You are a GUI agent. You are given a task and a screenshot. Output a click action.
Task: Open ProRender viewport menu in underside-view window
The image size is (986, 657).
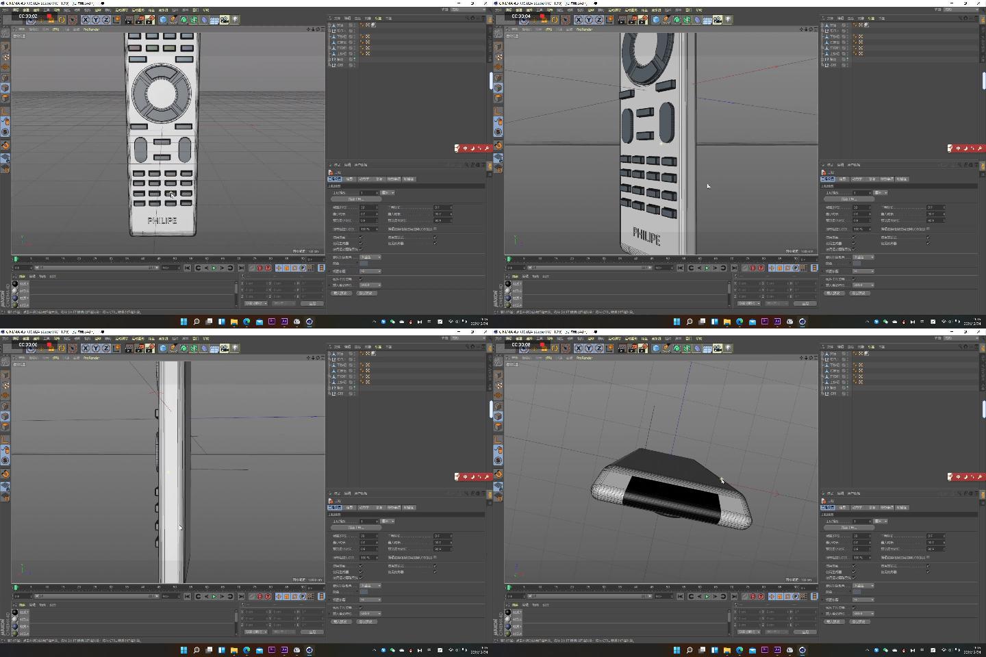[x=585, y=358]
